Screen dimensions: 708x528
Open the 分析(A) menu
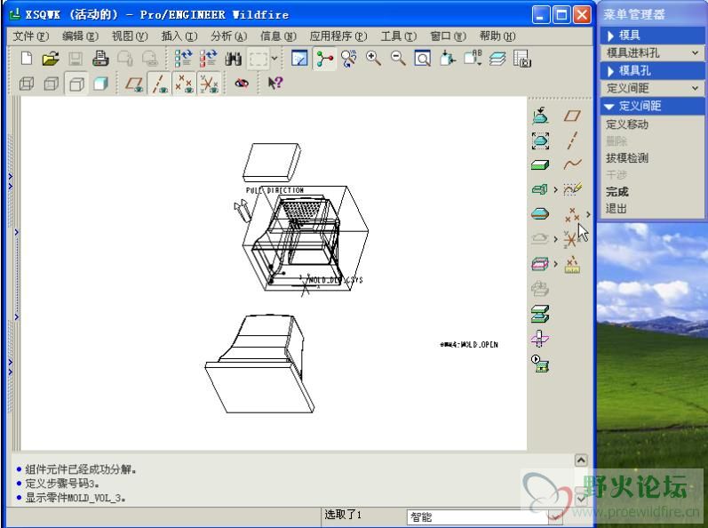coord(229,36)
